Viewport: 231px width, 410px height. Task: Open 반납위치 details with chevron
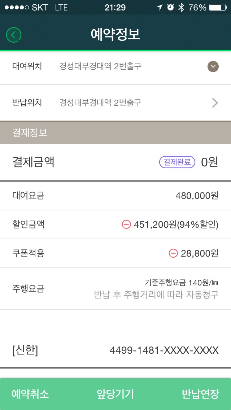pos(215,103)
